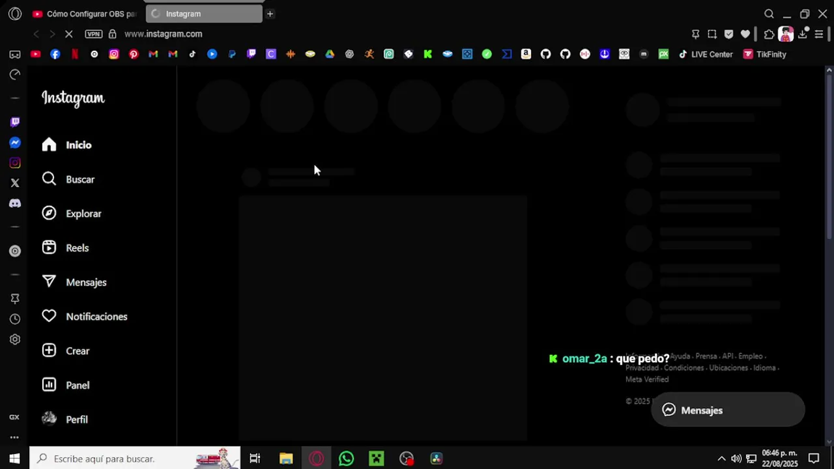Screen dimensions: 834x469
Task: Open sidebar three-dots menu
Action: pyautogui.click(x=14, y=437)
